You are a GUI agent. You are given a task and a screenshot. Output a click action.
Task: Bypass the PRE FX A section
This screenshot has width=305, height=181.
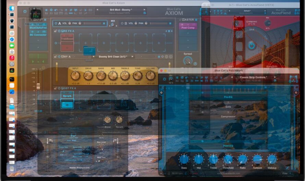(59, 31)
